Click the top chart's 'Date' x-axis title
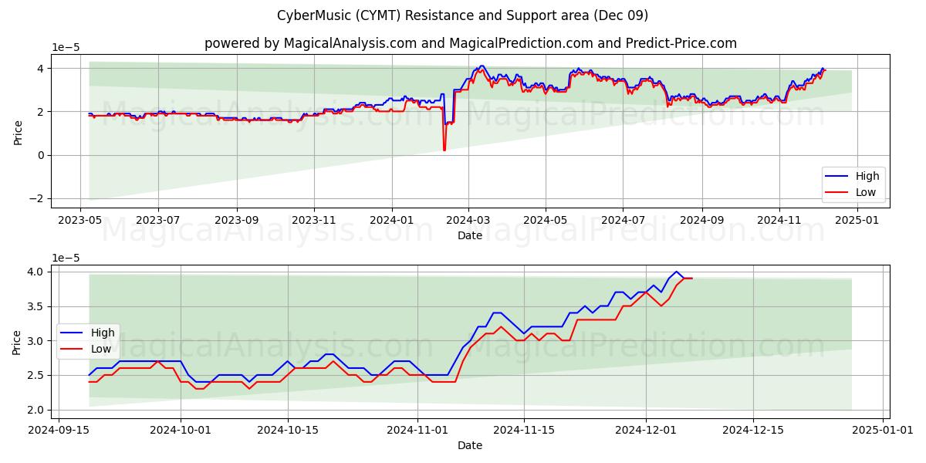 pyautogui.click(x=470, y=235)
